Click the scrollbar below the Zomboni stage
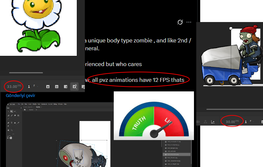Viewport: 263px width, 167px height. click(235, 109)
